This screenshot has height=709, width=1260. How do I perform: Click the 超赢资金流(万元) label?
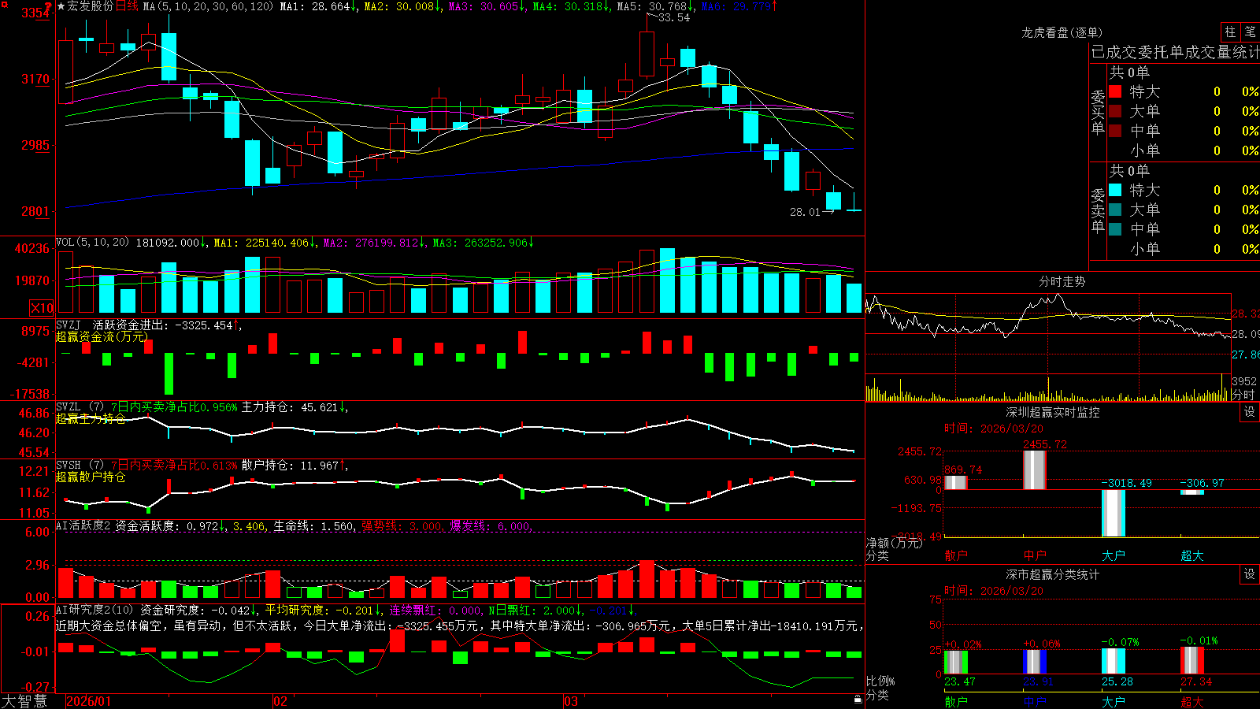[x=102, y=336]
